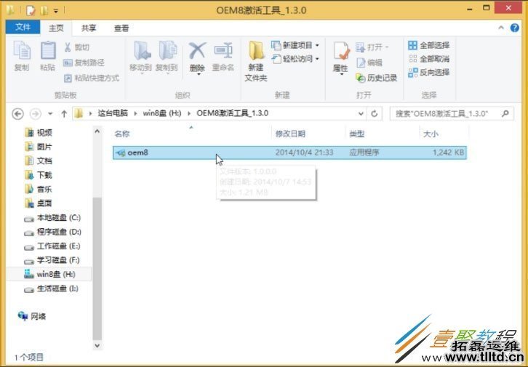The width and height of the screenshot is (528, 367).
Task: Open the Move to (移动到) menu button
Action: 140,57
